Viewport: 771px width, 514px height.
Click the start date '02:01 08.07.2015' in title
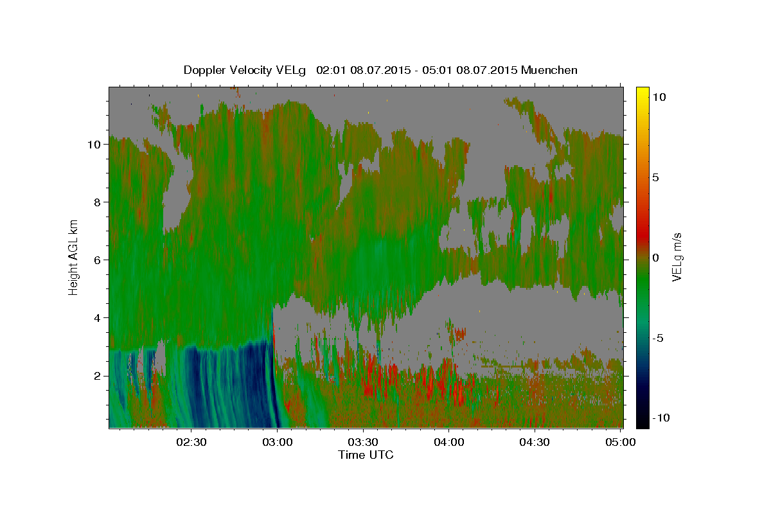[x=362, y=70]
